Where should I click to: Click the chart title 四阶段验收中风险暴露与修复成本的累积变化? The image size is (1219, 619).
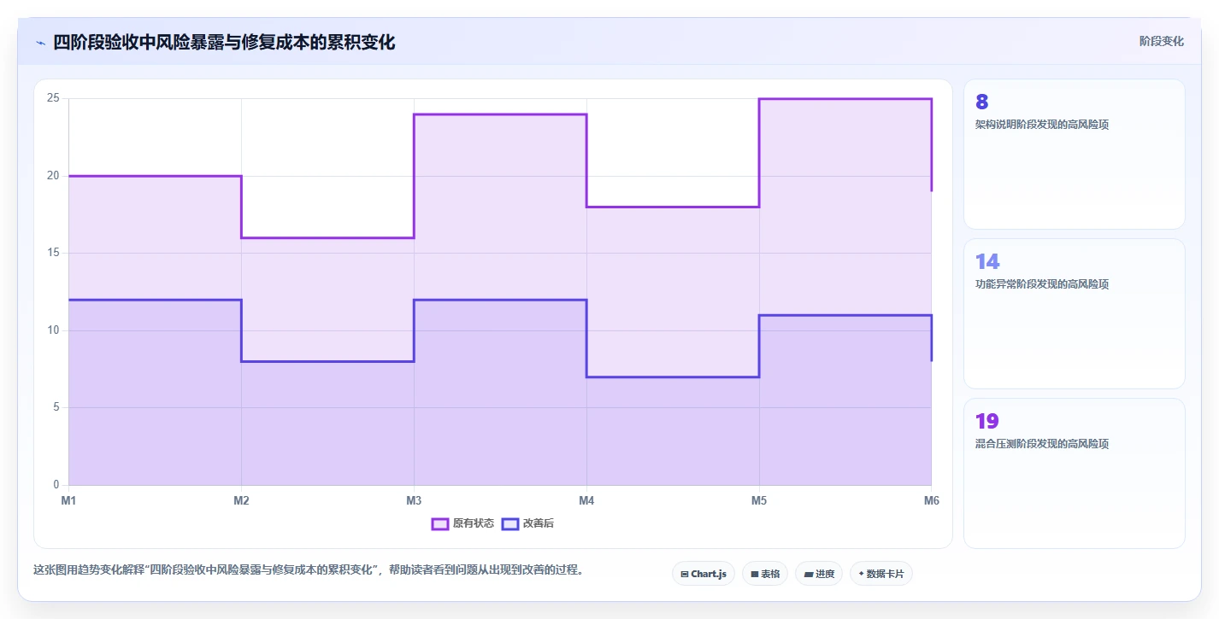(x=224, y=43)
